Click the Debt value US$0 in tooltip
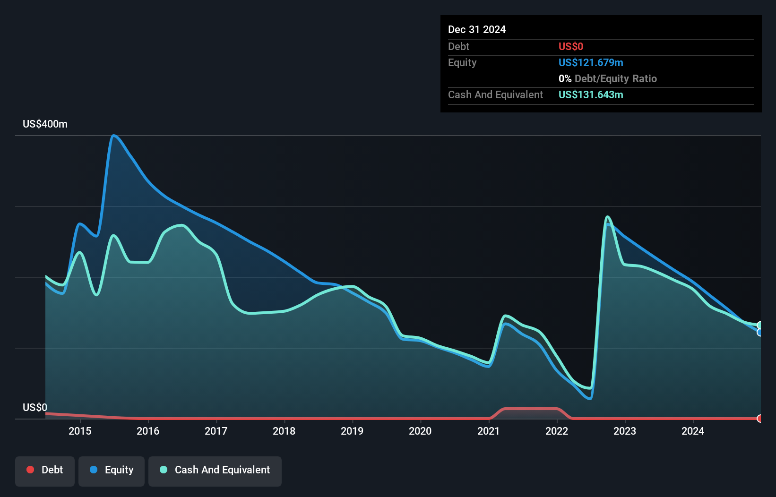 click(571, 46)
